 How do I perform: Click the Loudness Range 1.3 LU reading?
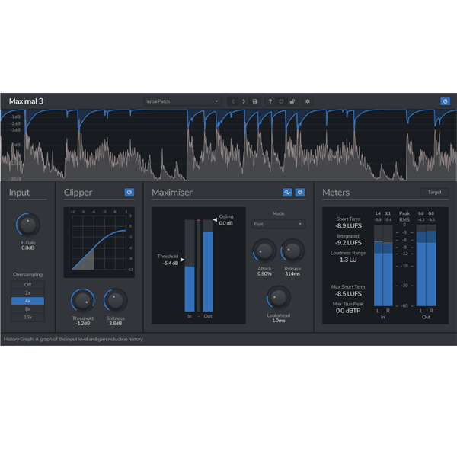348,260
